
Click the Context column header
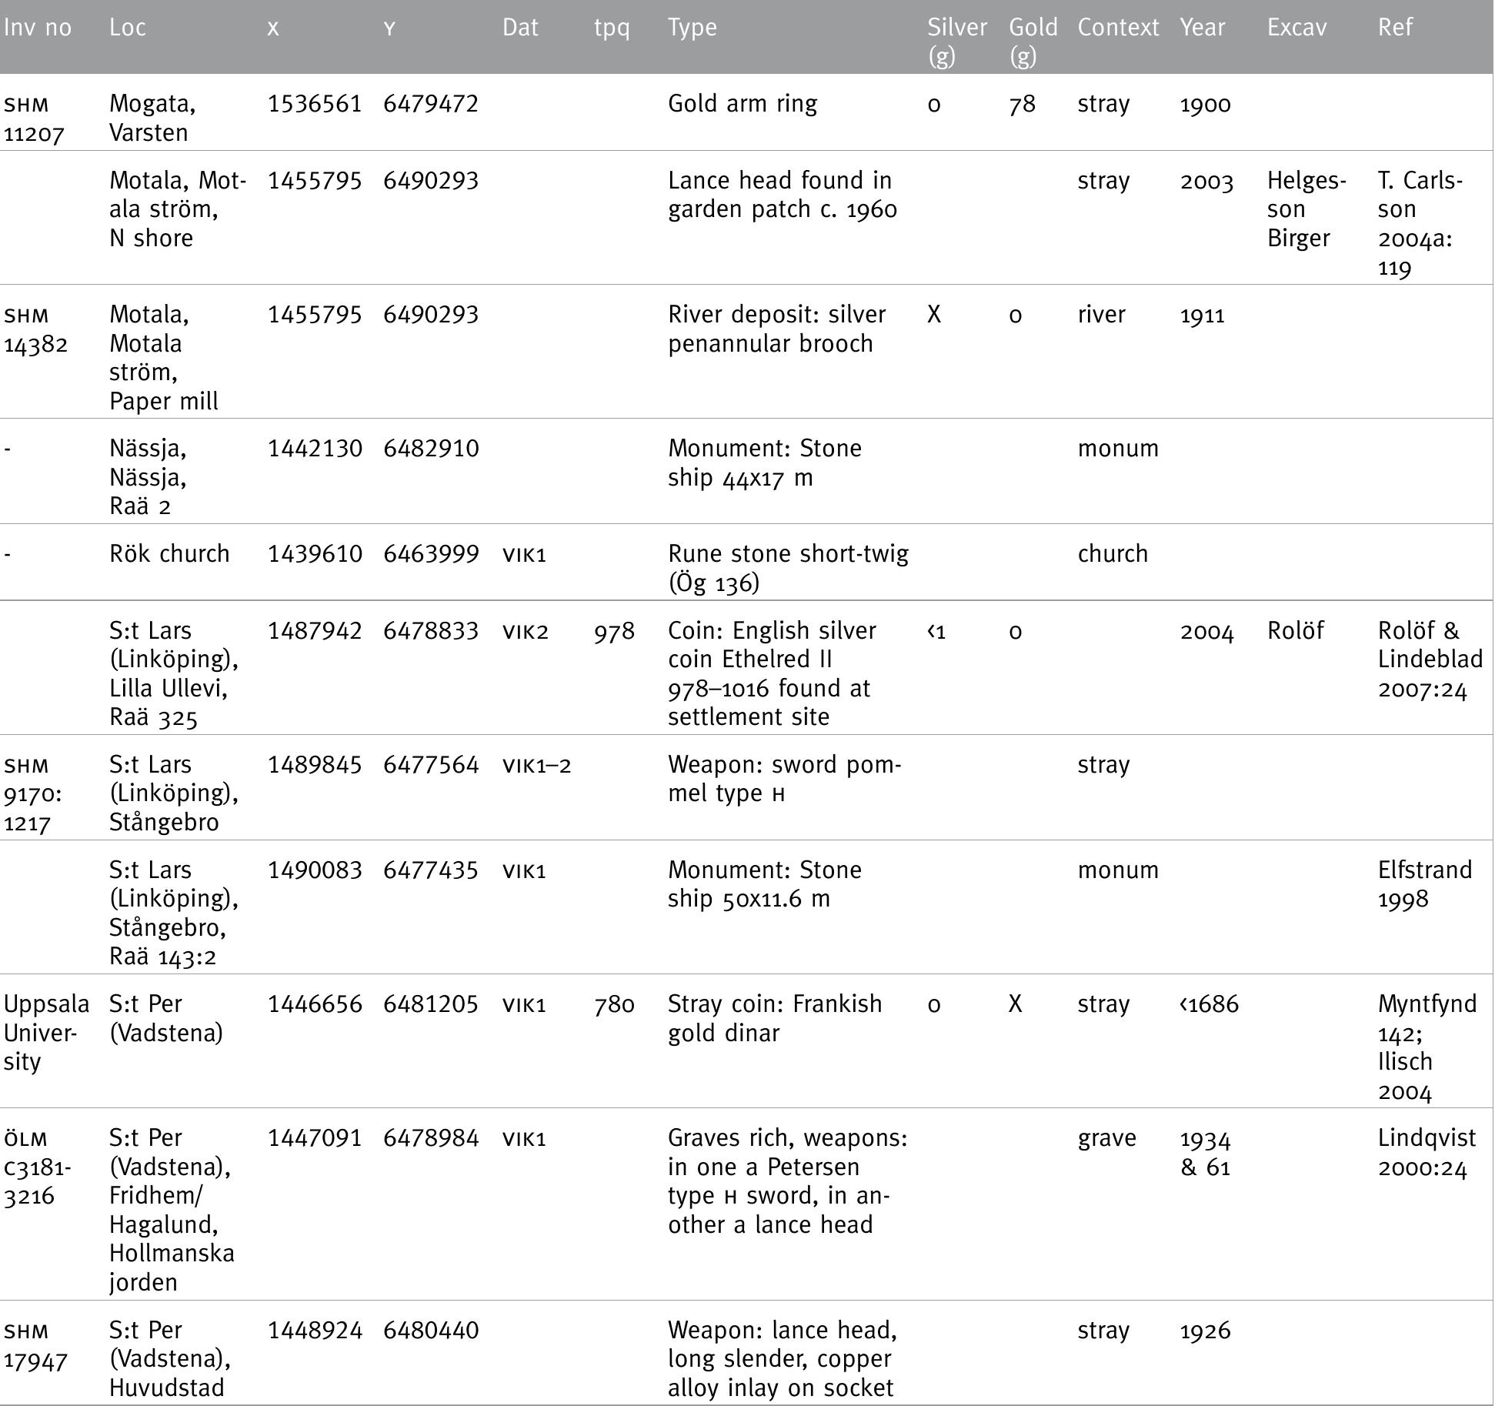pos(1117,28)
